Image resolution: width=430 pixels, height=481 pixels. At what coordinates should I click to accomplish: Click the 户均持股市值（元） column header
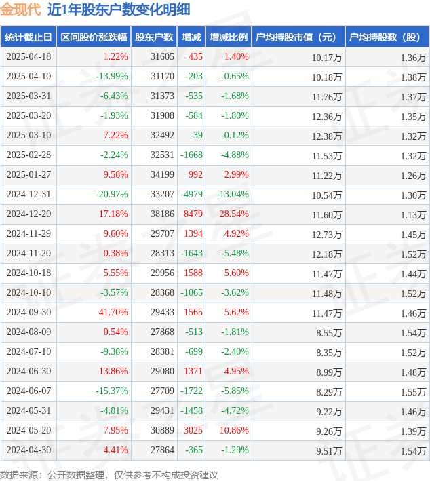click(298, 37)
